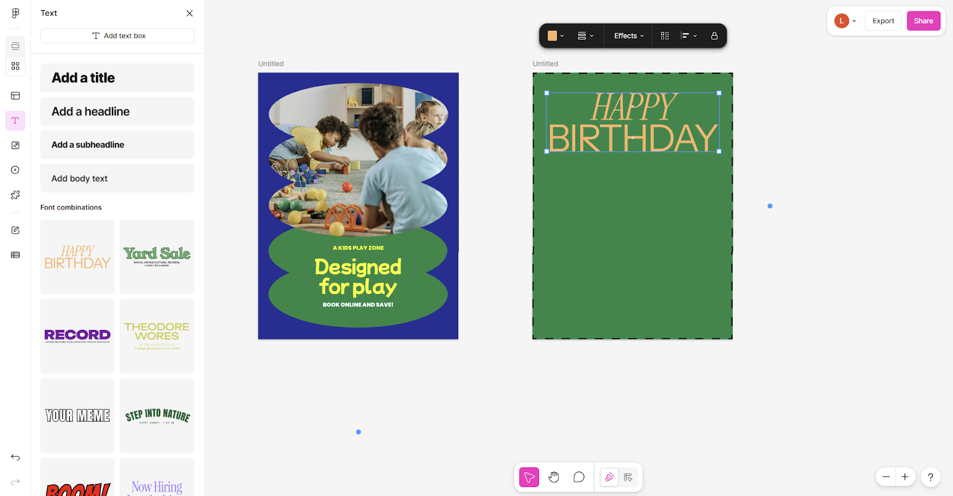Click the Add text box button
Viewport: 953px width, 496px height.
[117, 36]
